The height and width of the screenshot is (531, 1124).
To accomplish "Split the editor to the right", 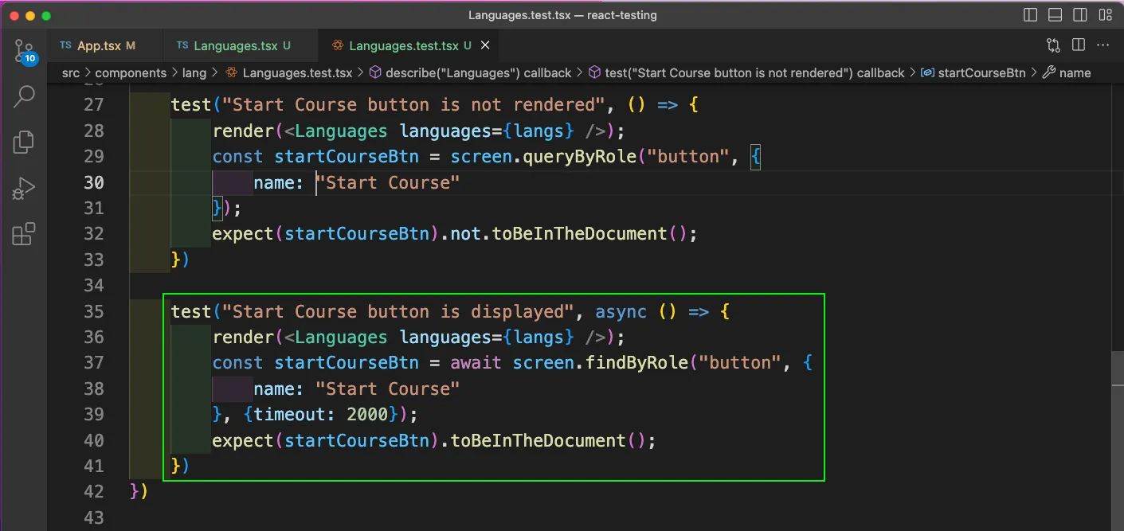I will [x=1079, y=45].
